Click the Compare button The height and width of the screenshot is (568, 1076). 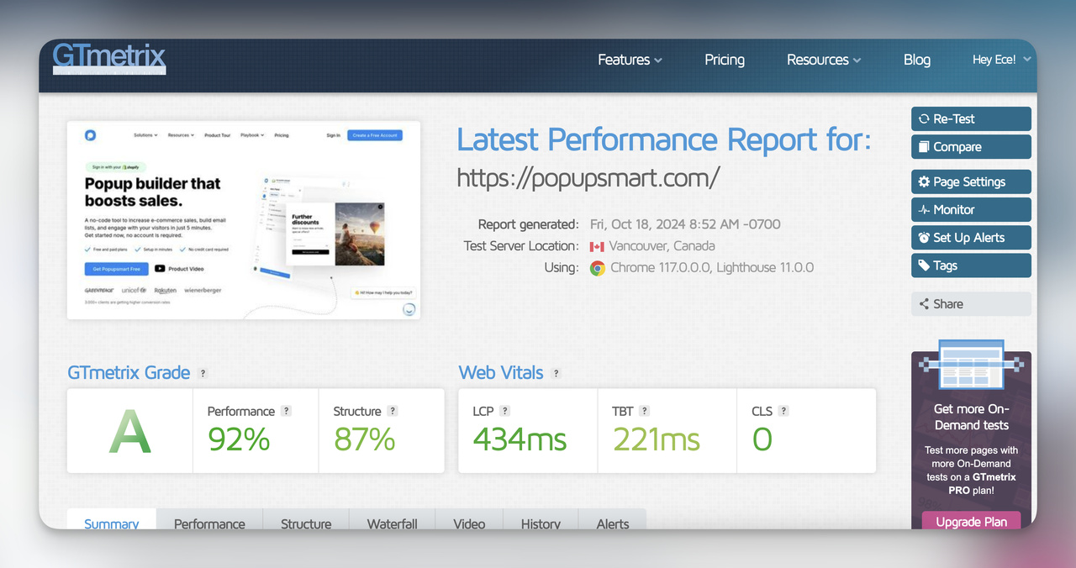coord(971,146)
